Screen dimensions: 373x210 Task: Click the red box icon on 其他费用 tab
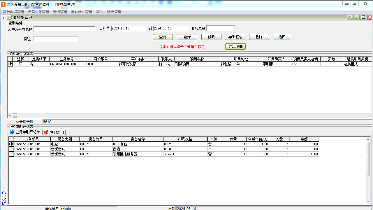pos(46,132)
